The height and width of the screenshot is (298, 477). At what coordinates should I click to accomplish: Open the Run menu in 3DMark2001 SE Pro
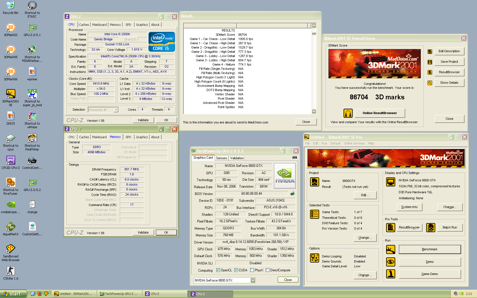tap(324, 143)
